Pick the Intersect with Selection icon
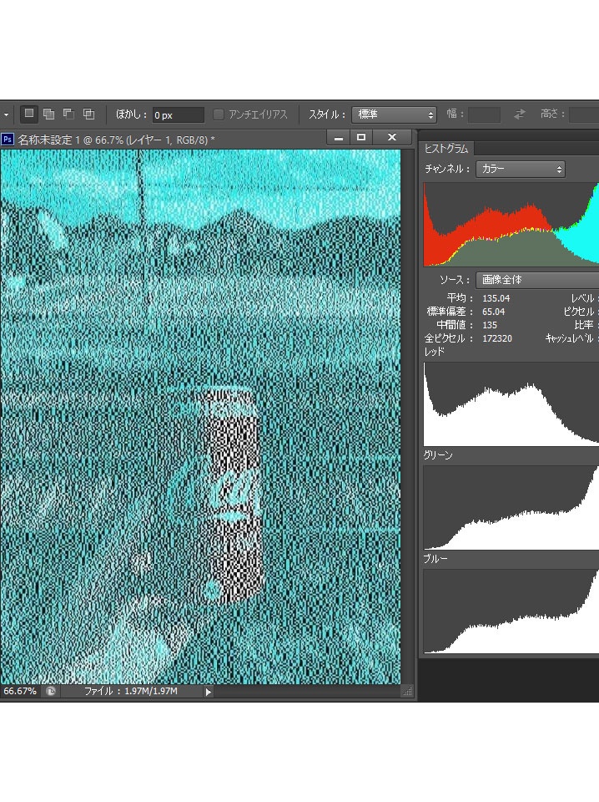Screen dimensions: 599x802 tap(88, 114)
